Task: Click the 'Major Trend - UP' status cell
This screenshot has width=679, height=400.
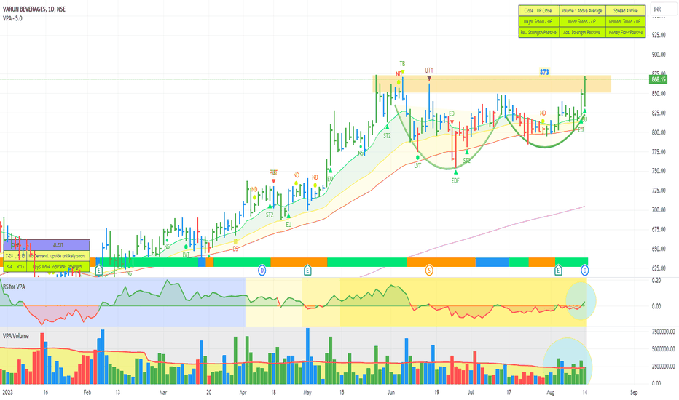Action: [x=538, y=22]
